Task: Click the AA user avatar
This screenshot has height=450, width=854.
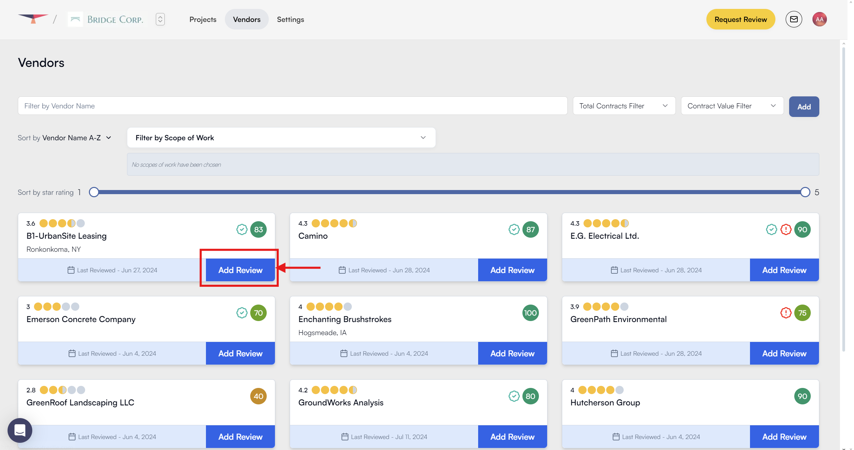Action: click(819, 19)
